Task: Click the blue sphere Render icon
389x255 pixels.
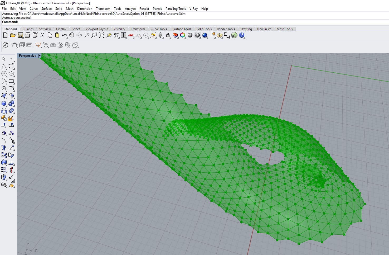Action: tap(205, 35)
